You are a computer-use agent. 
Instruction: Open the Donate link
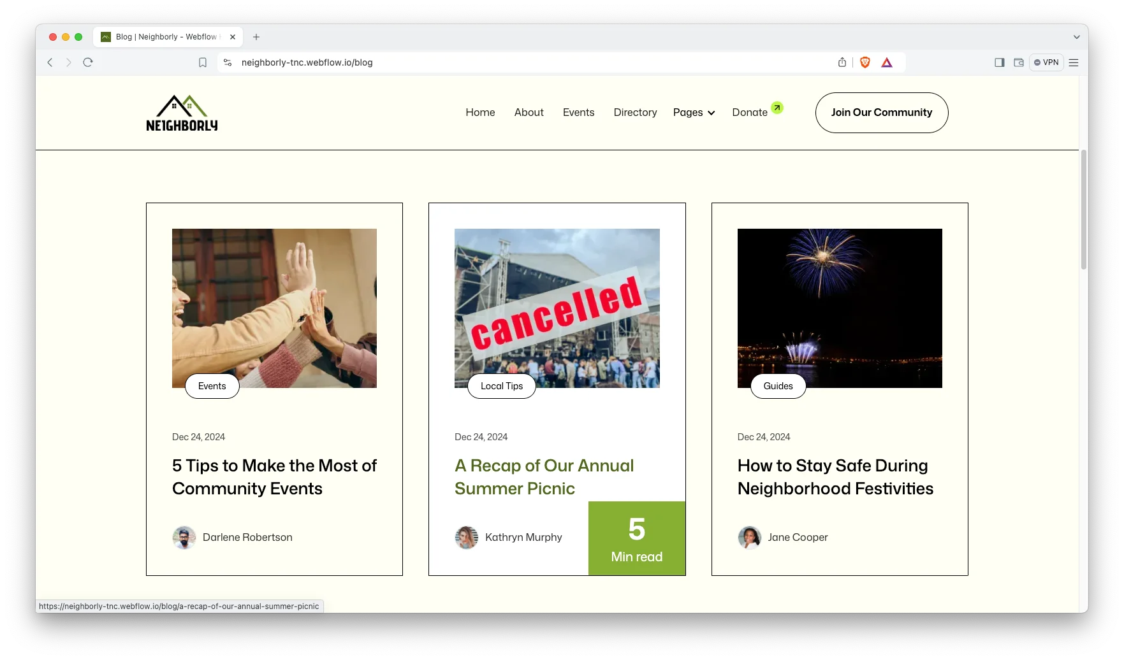click(x=750, y=113)
